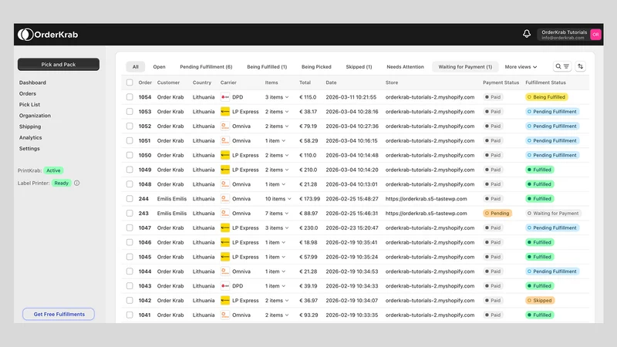Screen dimensions: 617x347
Task: Open Analytics in the sidebar
Action: 30,138
